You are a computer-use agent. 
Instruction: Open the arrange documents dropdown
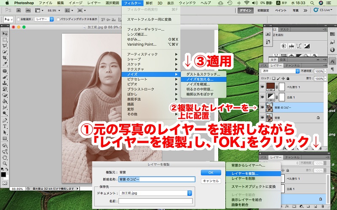(69, 10)
